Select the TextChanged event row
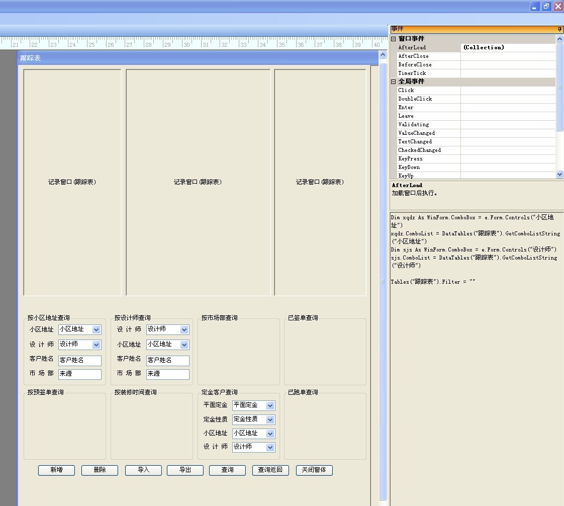This screenshot has width=564, height=506. coord(476,142)
